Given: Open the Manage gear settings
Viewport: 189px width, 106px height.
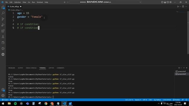Looking at the screenshot, I should [3, 95].
